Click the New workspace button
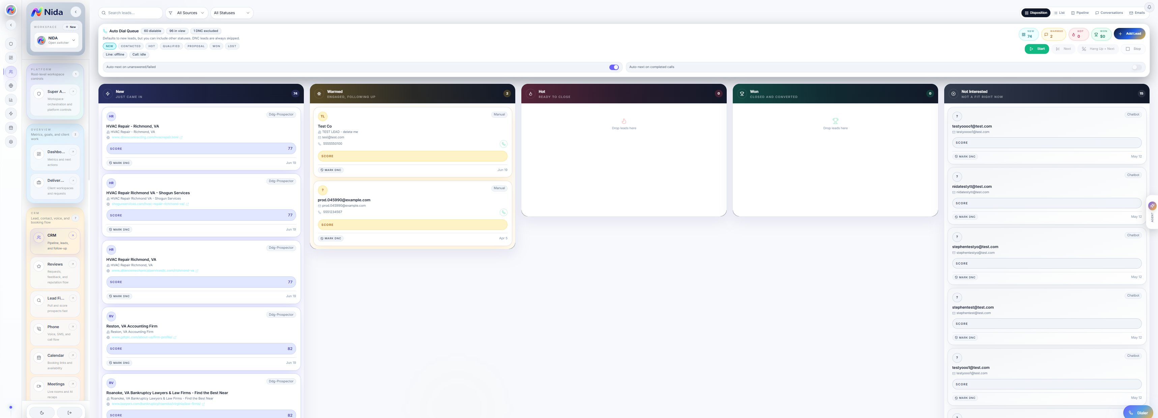 [70, 27]
